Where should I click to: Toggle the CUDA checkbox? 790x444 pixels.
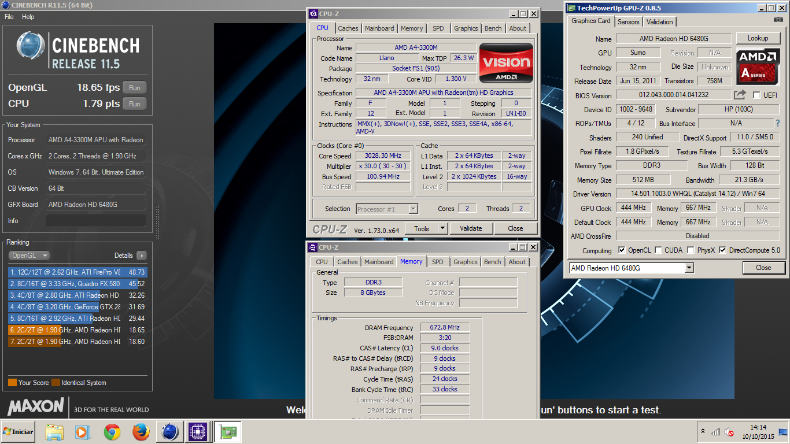tap(659, 250)
